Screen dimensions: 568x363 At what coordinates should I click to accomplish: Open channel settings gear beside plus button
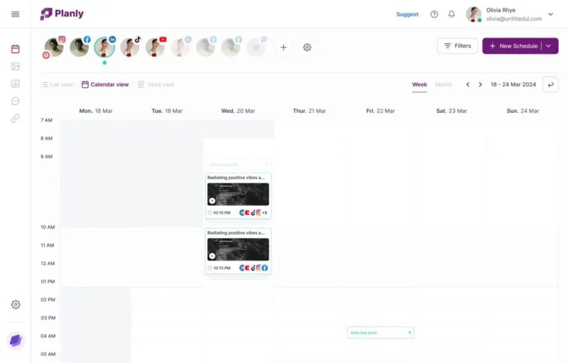pyautogui.click(x=307, y=48)
